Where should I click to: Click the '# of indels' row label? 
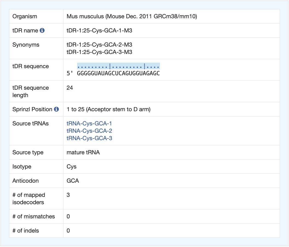click(x=26, y=231)
